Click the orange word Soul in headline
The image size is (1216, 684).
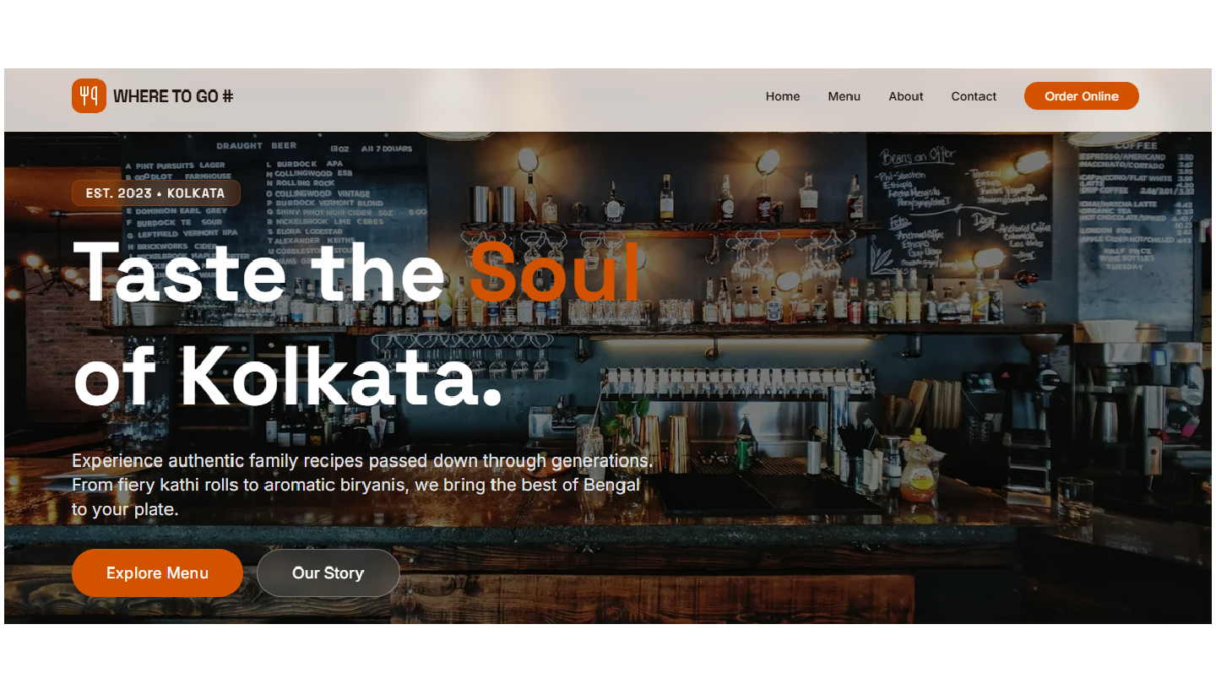pos(555,271)
